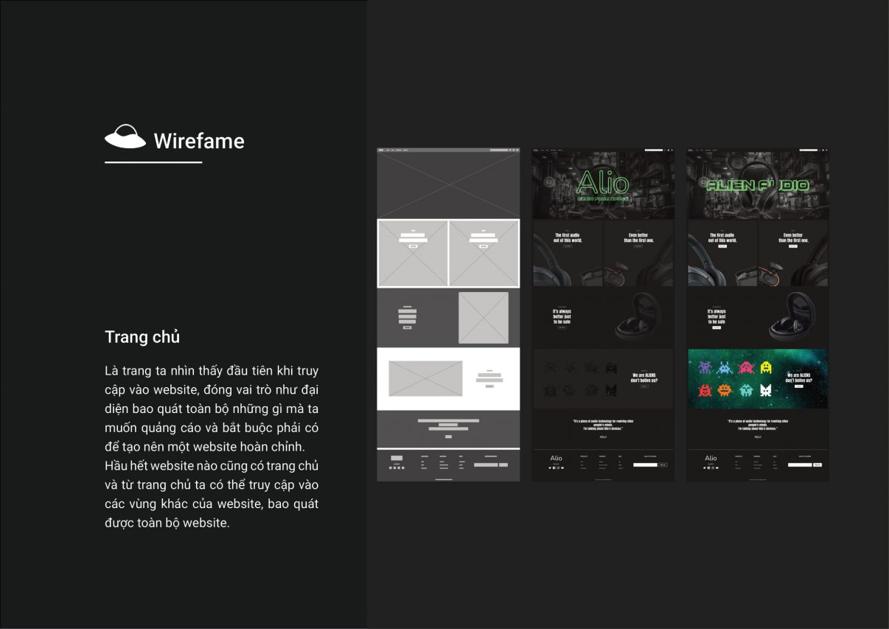Click Sign up button in ALIEN AUDIO mockup footer
The height and width of the screenshot is (629, 889).
(817, 465)
